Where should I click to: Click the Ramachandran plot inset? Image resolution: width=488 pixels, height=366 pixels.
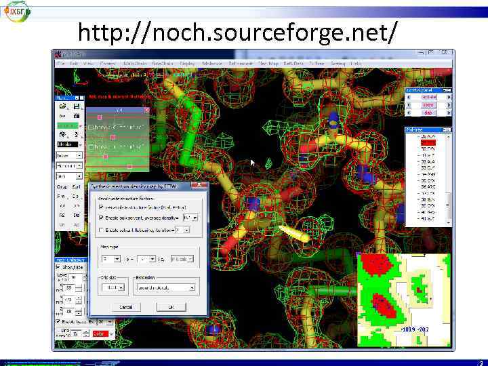[404, 300]
